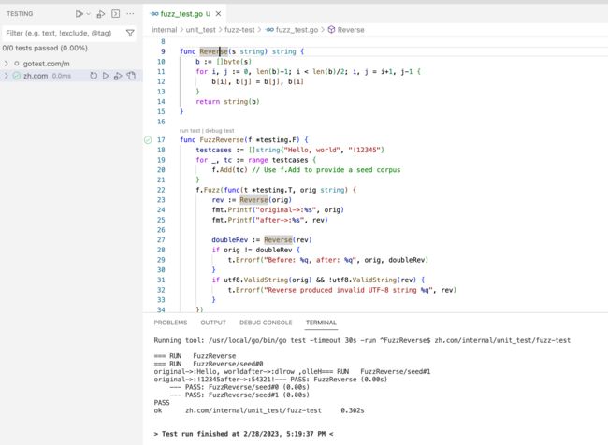Image resolution: width=608 pixels, height=445 pixels.
Task: Run all tests in Testing panel
Action: 80,14
